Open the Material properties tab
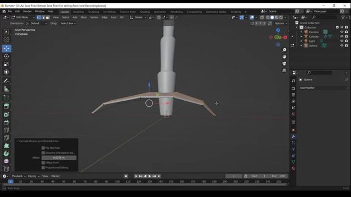The width and height of the screenshot is (351, 197). (293, 169)
